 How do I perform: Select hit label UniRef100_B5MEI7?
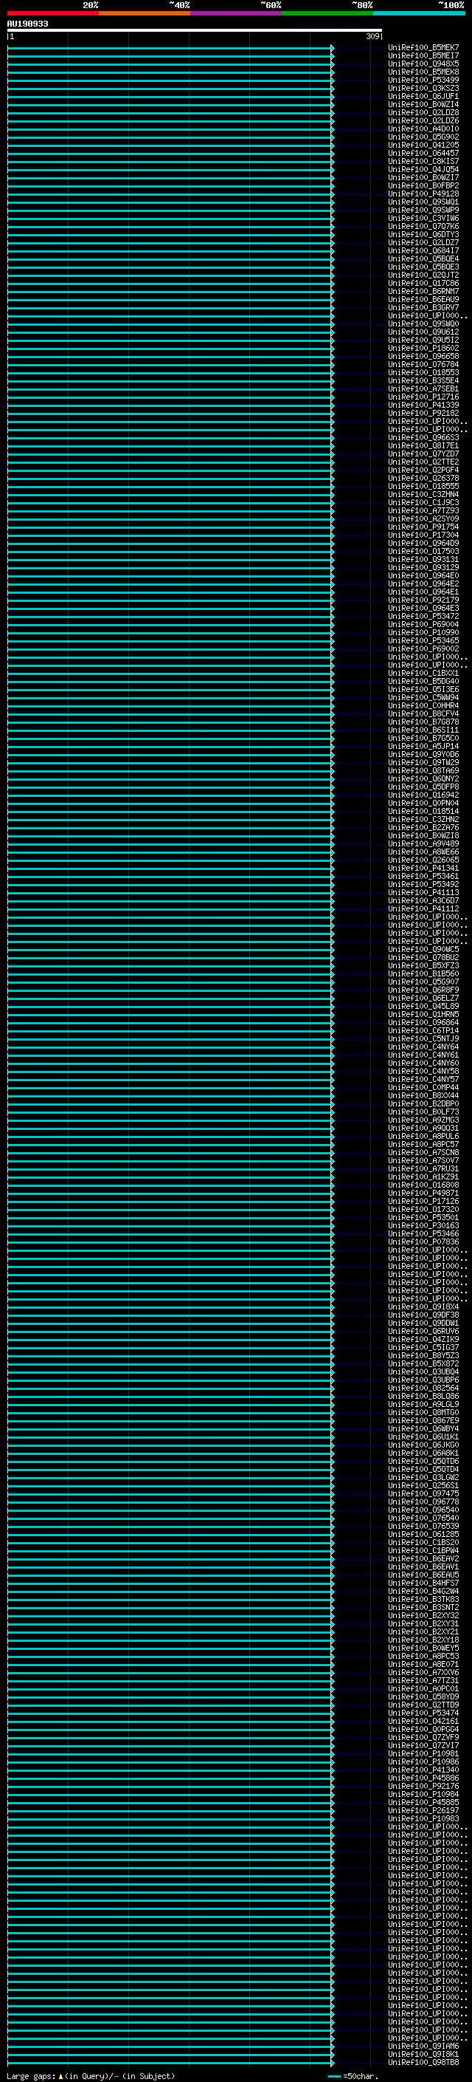tap(423, 56)
